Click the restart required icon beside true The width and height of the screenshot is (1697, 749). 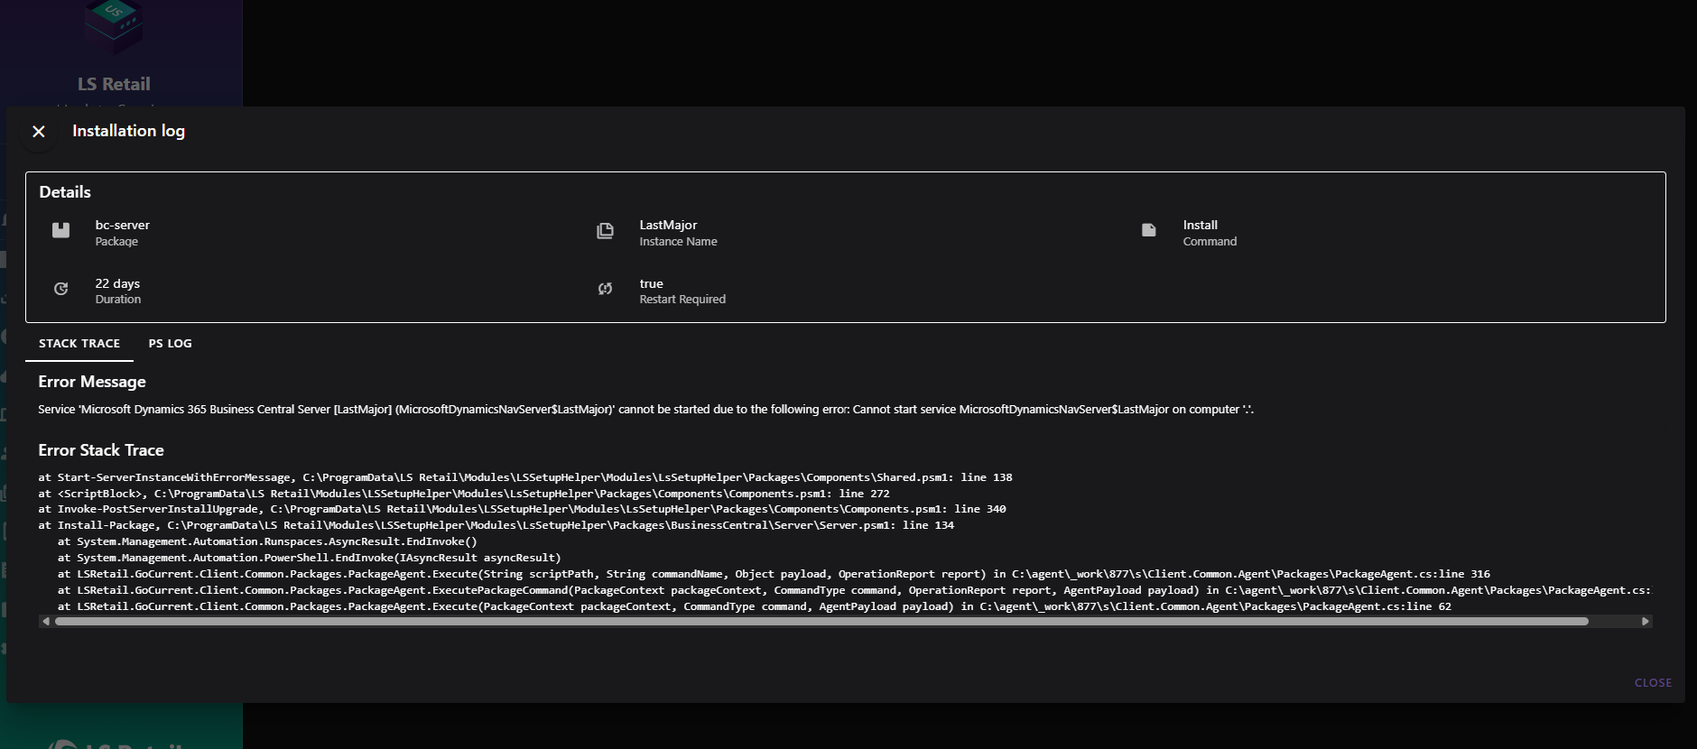click(605, 289)
